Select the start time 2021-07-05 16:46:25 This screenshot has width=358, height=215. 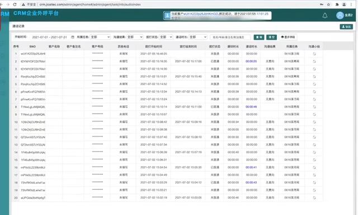[154, 54]
